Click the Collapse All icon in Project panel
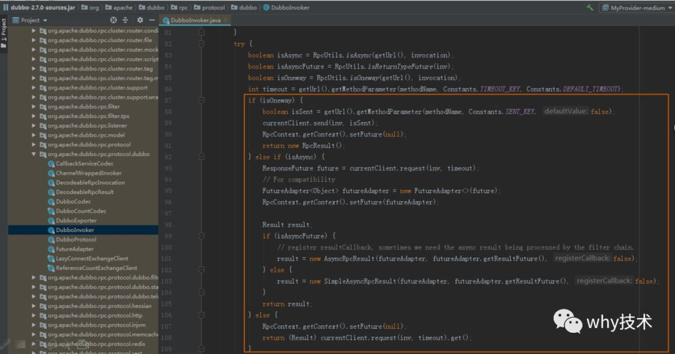675x354 pixels. click(x=126, y=20)
